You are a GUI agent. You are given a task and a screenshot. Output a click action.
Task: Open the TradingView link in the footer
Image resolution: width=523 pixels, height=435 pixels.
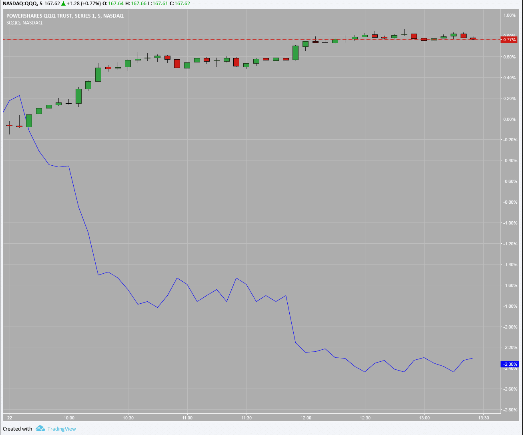pyautogui.click(x=62, y=429)
